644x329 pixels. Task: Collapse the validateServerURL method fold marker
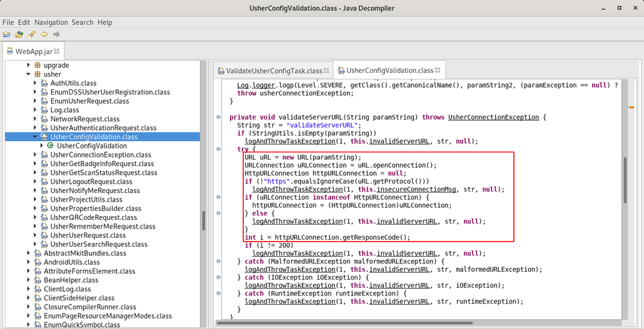(218, 118)
